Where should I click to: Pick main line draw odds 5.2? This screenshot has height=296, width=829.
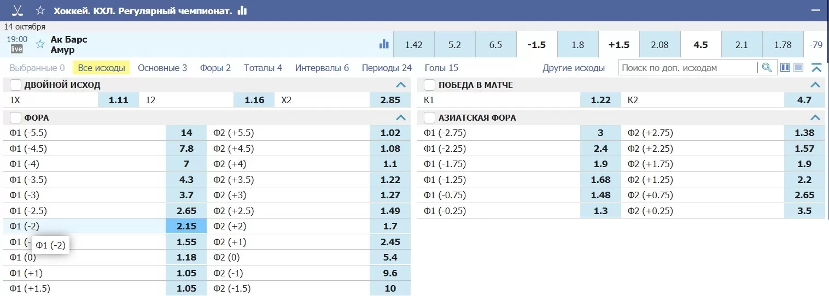455,45
